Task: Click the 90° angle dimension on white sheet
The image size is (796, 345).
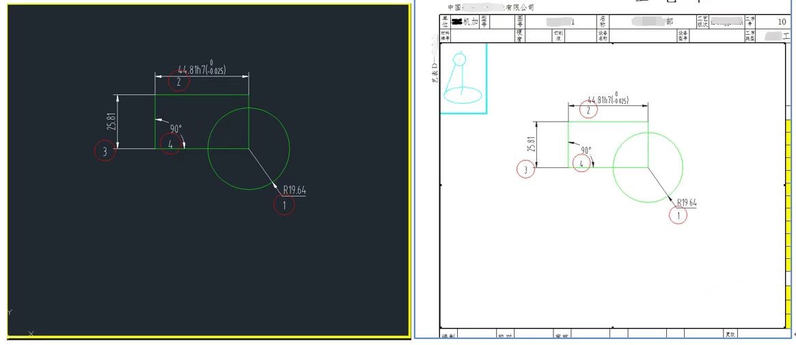Action: [586, 150]
